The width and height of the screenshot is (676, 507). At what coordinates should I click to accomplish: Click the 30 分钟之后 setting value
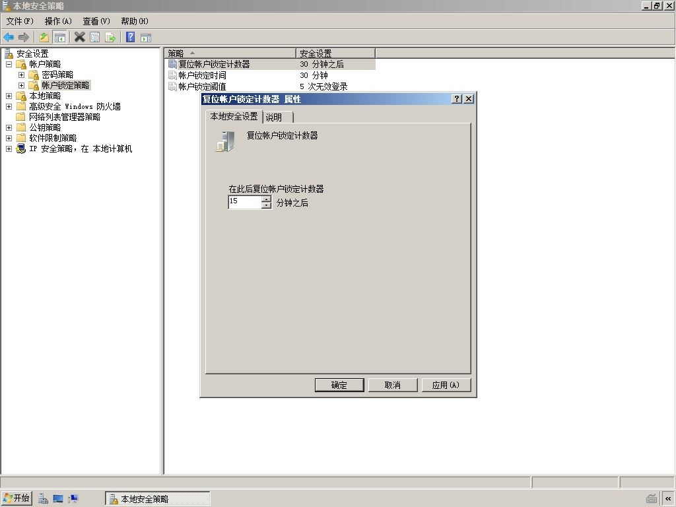[x=321, y=64]
